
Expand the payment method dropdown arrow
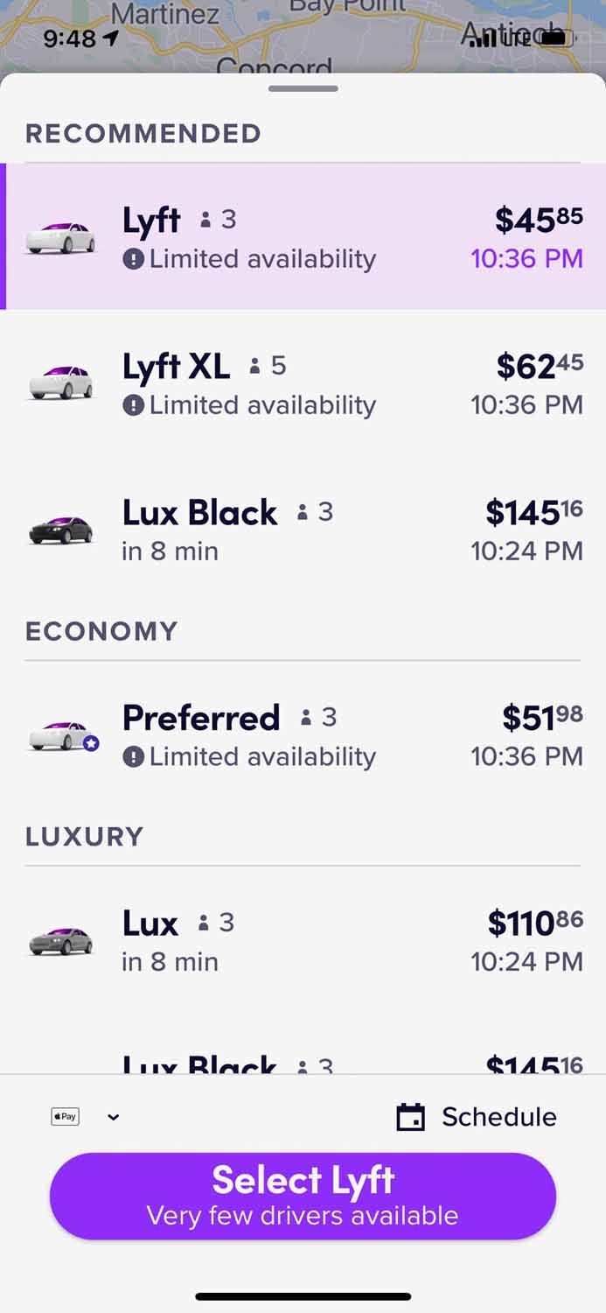[x=113, y=1117]
